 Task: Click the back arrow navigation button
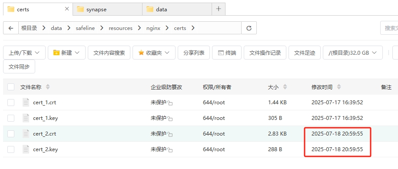click(11, 28)
